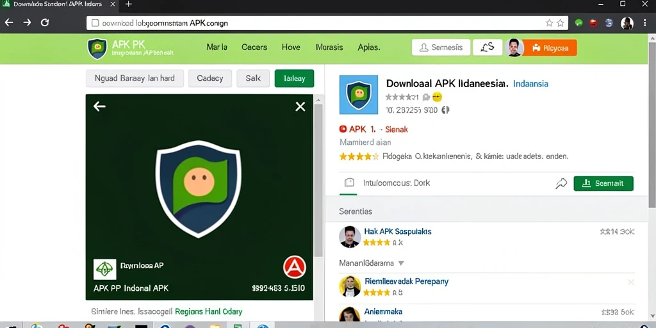Open the Hak APK Saspulakis review link
The width and height of the screenshot is (656, 328).
coord(397,231)
